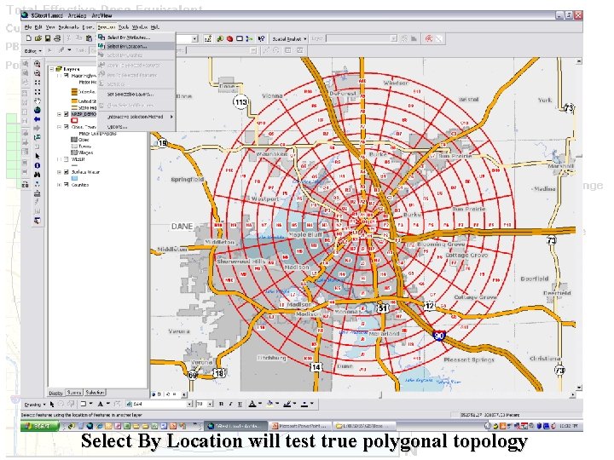This screenshot has height=460, width=614.
Task: Click the Save toolbar icon
Action: [48, 38]
